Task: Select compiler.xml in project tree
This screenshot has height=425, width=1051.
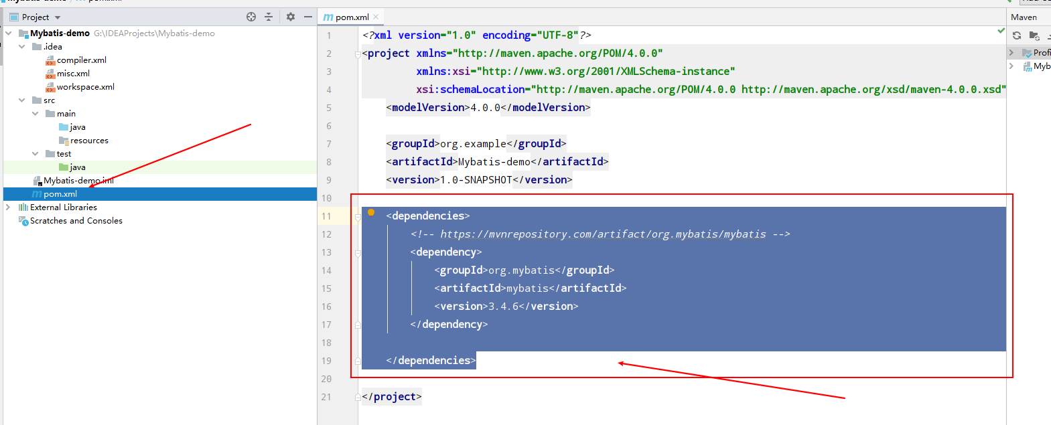Action: click(82, 60)
